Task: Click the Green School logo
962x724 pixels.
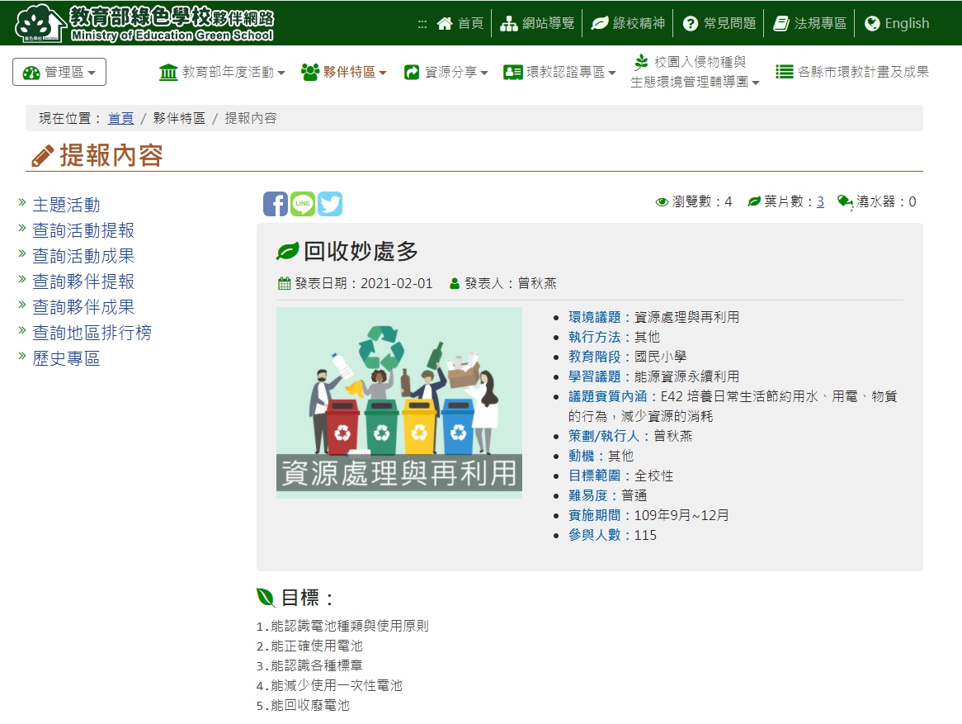Action: point(144,23)
